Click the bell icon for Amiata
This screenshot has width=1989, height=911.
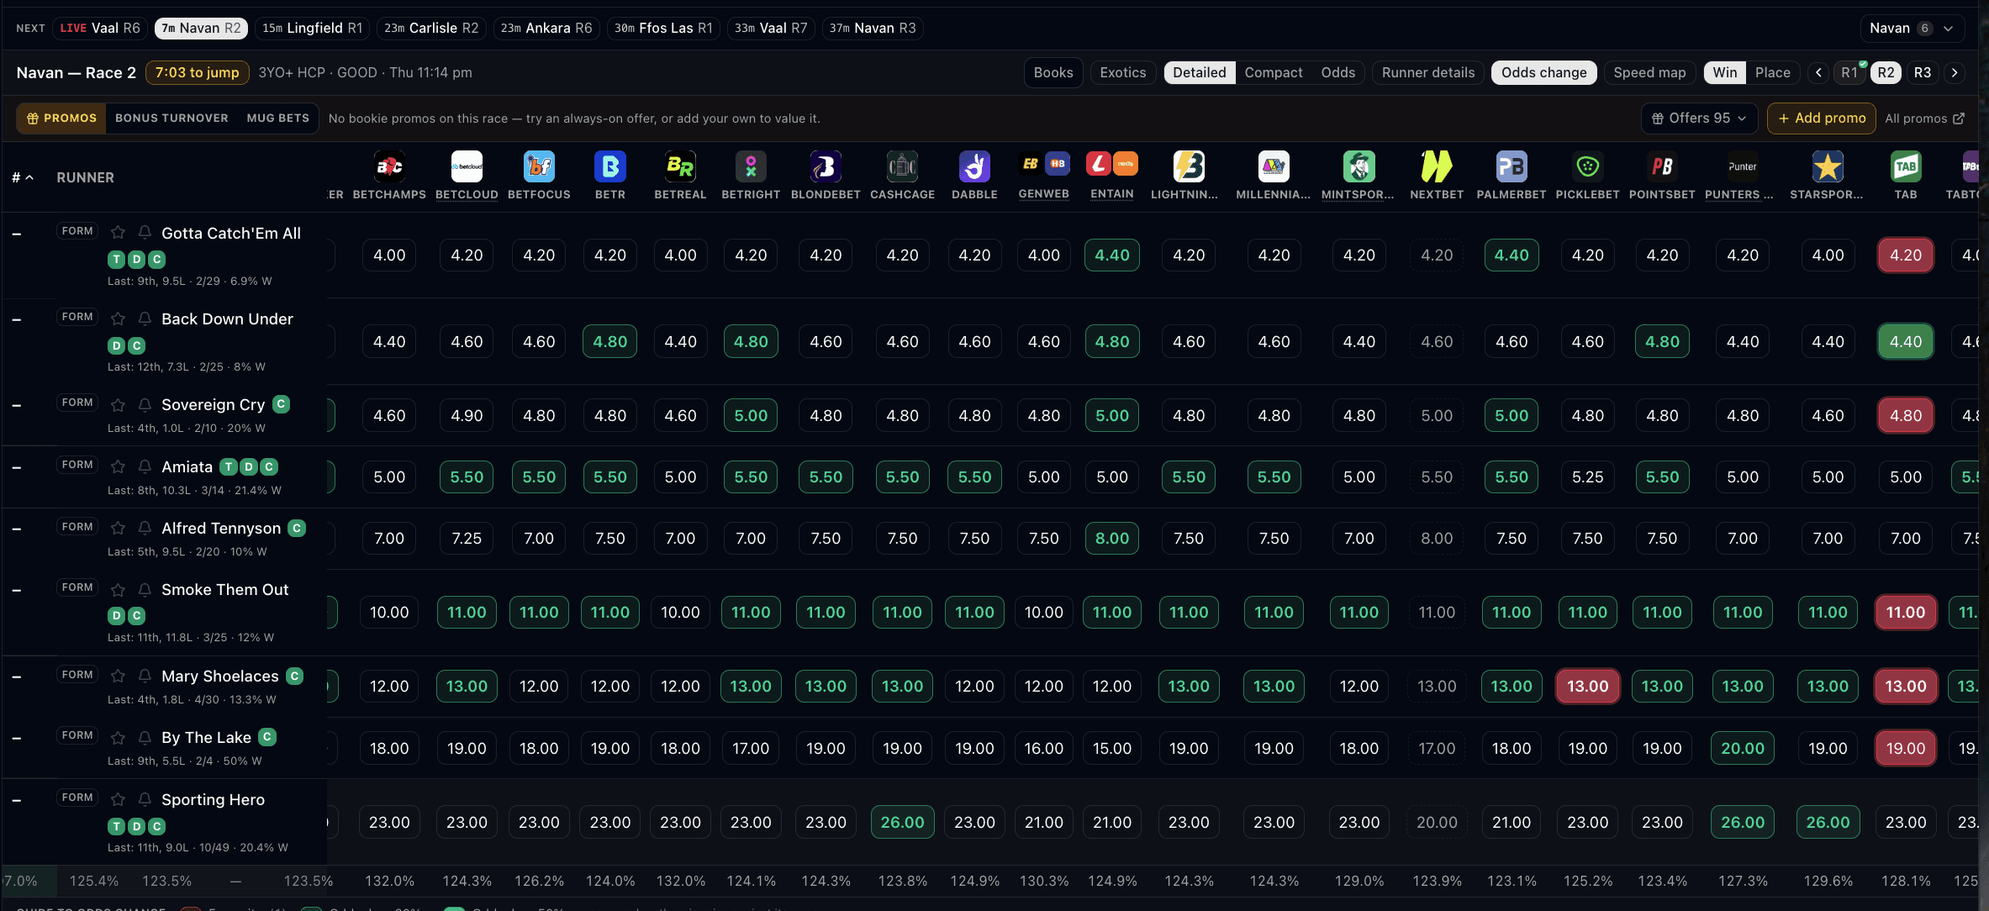[x=145, y=466]
